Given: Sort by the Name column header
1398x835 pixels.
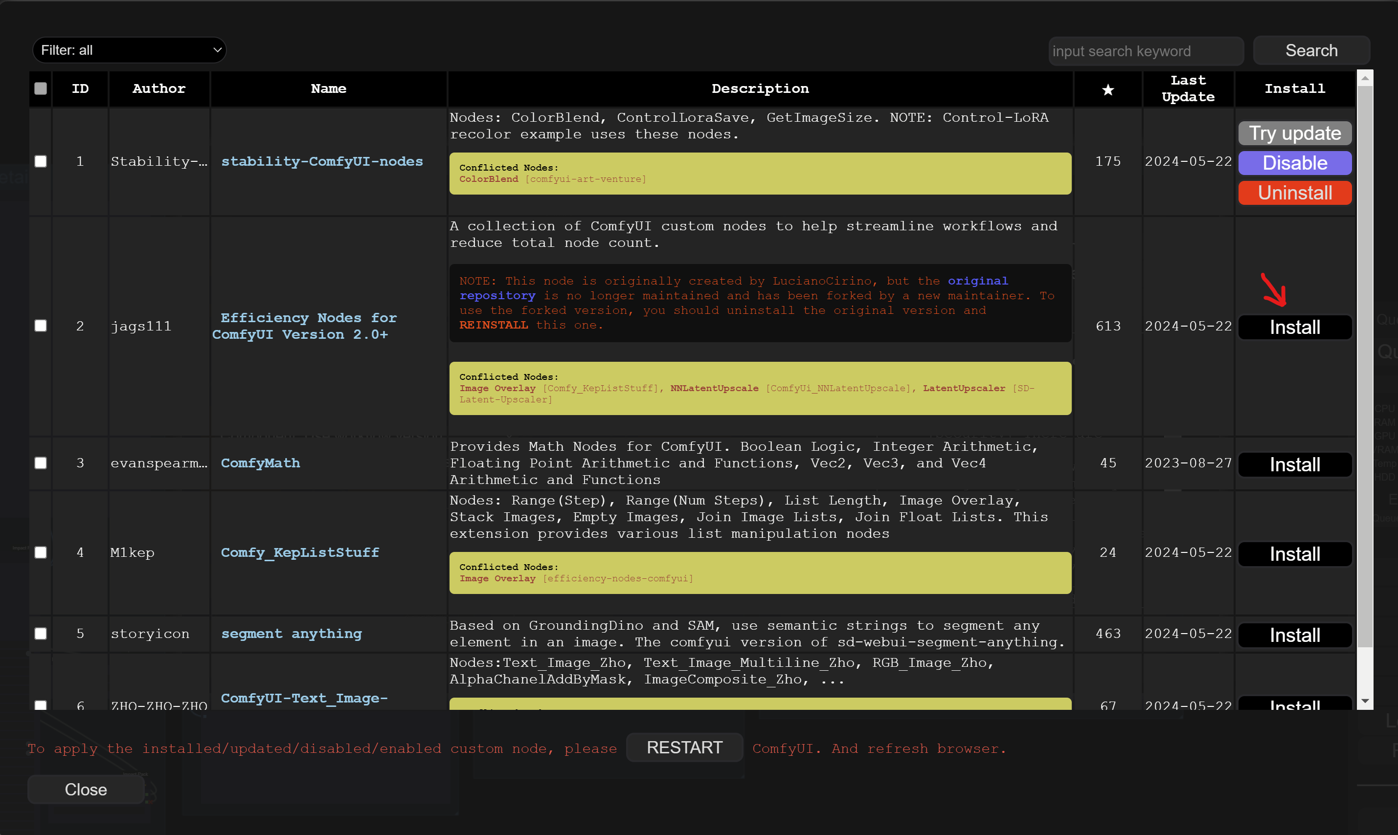Looking at the screenshot, I should click(329, 89).
